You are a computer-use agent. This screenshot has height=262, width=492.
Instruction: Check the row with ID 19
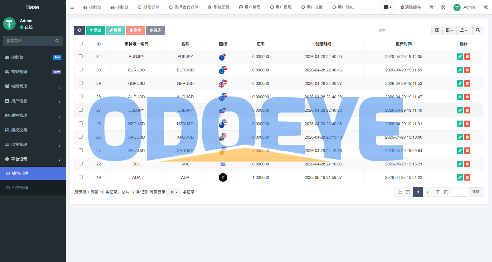tap(81, 177)
